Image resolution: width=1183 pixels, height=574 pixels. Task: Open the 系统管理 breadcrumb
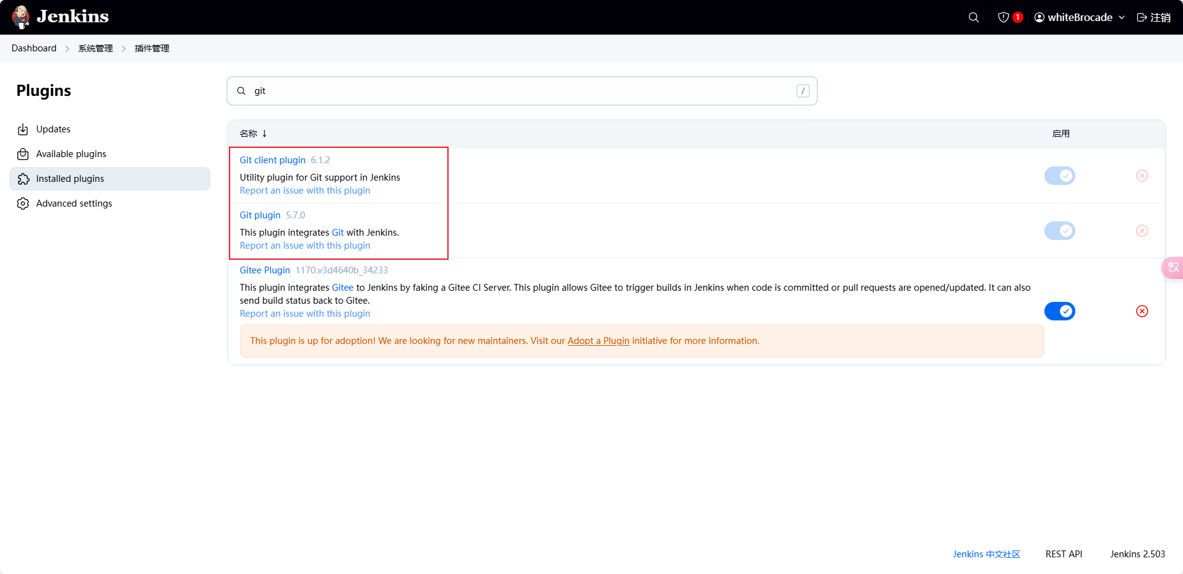pyautogui.click(x=95, y=48)
